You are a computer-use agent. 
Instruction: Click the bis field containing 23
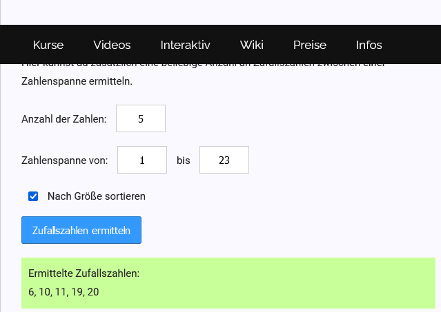[x=224, y=160]
